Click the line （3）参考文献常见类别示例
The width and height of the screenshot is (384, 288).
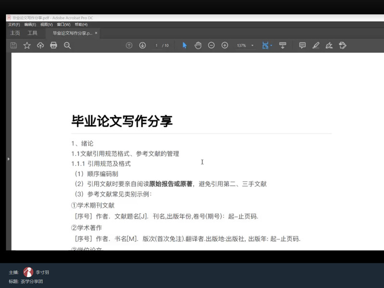pos(113,194)
